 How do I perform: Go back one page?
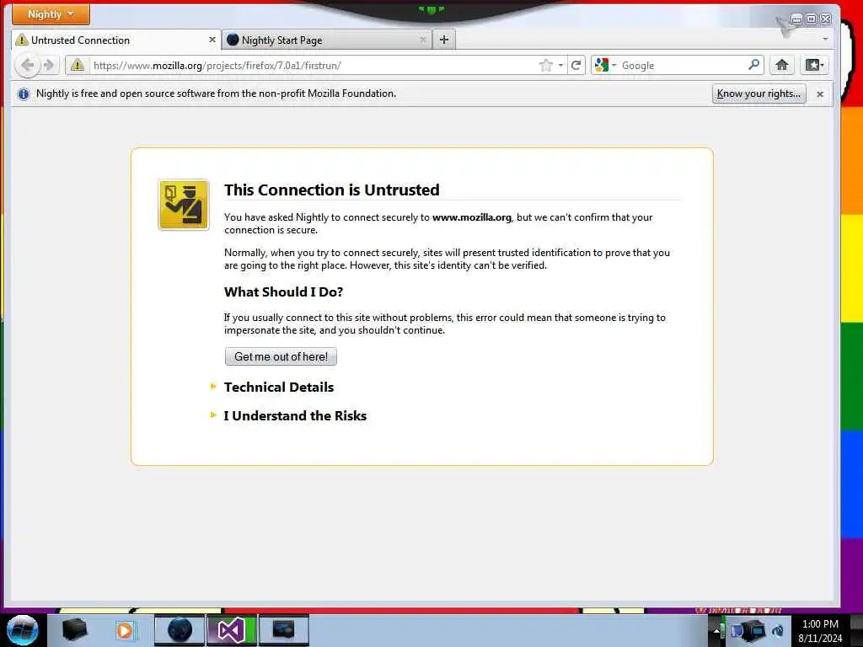(x=27, y=66)
